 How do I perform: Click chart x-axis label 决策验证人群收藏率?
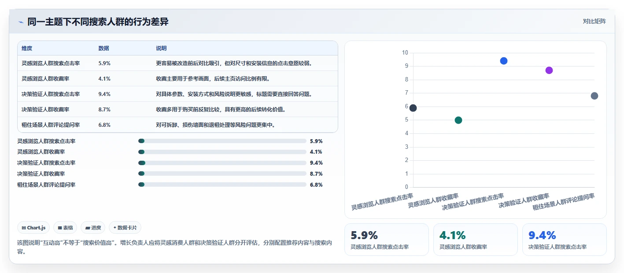click(x=524, y=201)
